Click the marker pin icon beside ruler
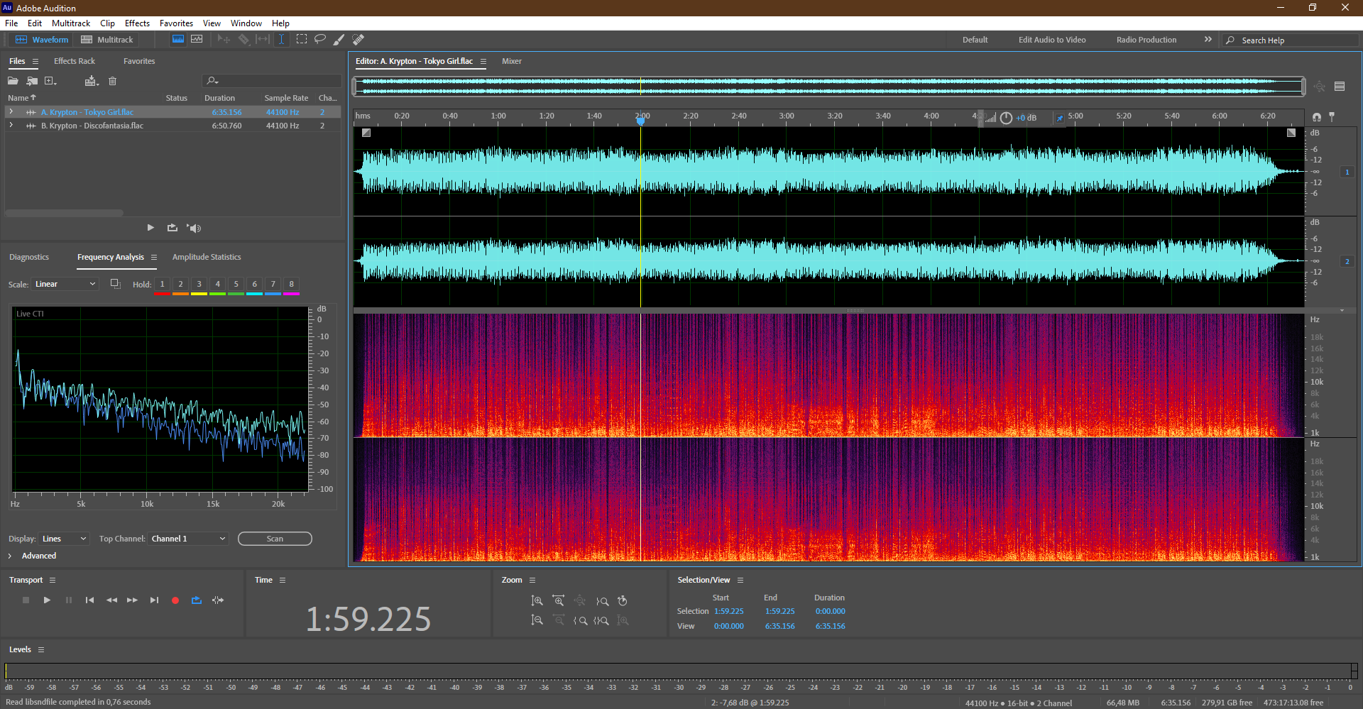1363x709 pixels. tap(1332, 116)
